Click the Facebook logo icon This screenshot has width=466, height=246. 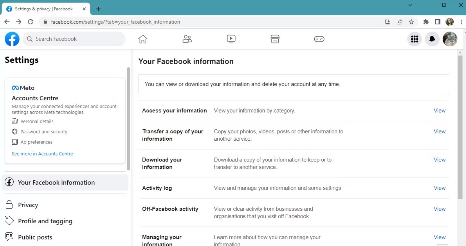(12, 39)
